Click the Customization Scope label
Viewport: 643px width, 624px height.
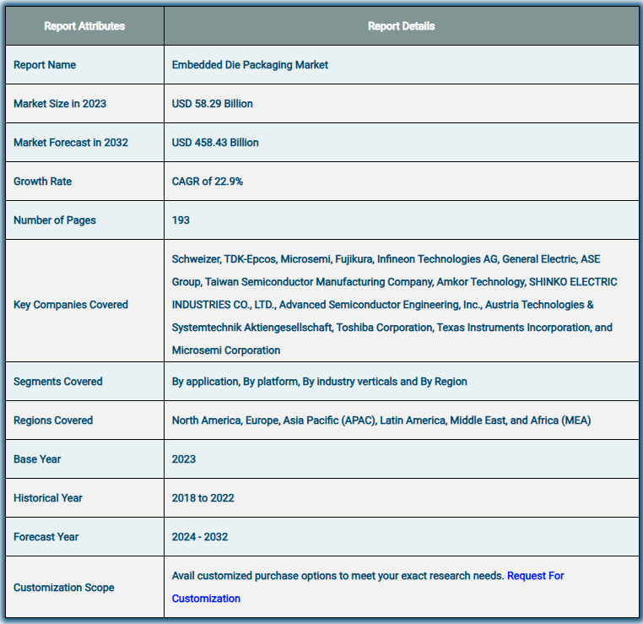pyautogui.click(x=64, y=588)
